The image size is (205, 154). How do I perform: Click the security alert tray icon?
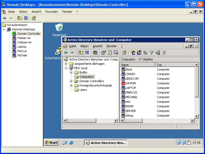(x=189, y=143)
